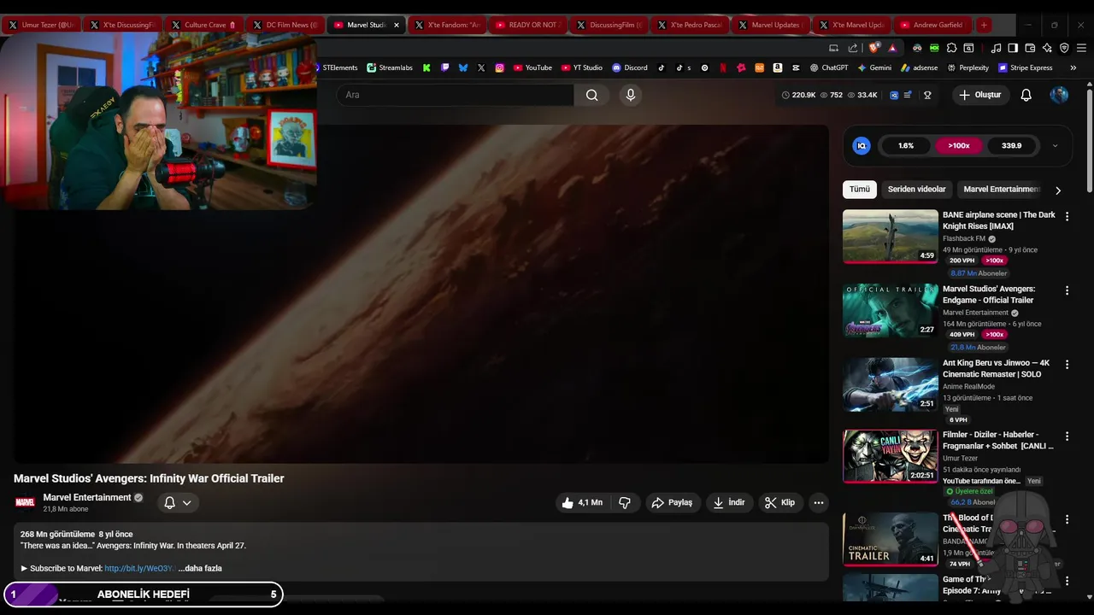Viewport: 1094px width, 615px height.
Task: Click 1.6% stat pill in vidIQ panel
Action: (906, 146)
